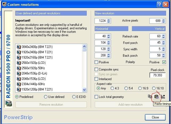Click the resolution list scroll up arrow

coord(84,47)
